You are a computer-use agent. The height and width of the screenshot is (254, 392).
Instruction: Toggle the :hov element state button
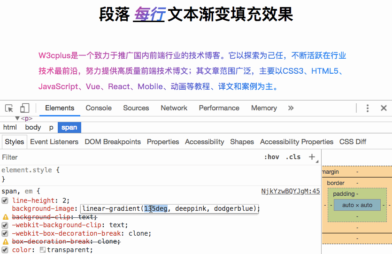coord(272,157)
